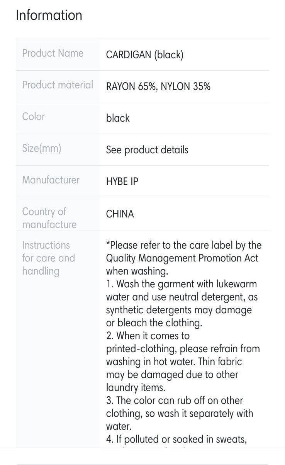Click instruction 4 about polluted or soaked
The image size is (285, 465).
pos(176,439)
